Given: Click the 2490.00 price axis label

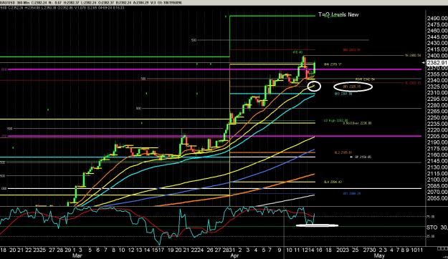Looking at the screenshot, I should 437,19.
